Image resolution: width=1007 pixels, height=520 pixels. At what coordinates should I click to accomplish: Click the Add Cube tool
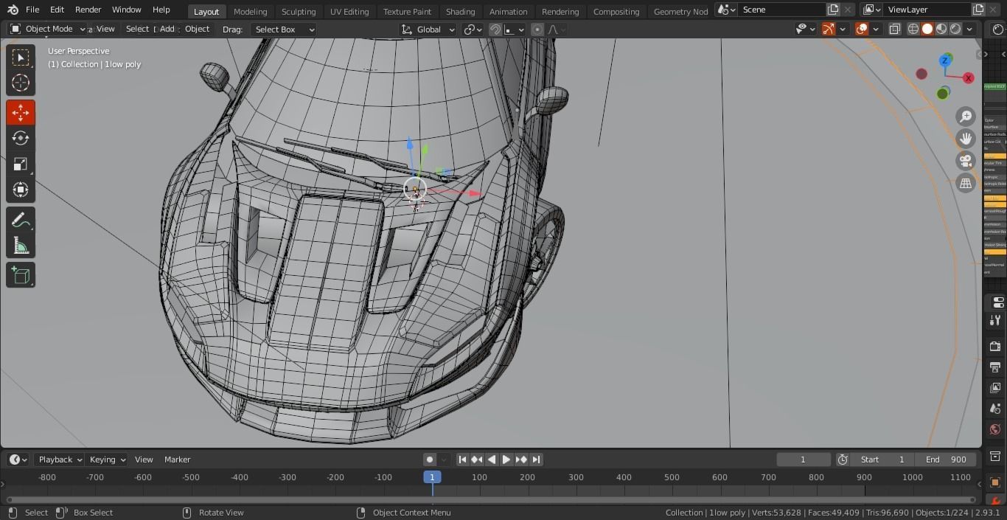point(21,275)
